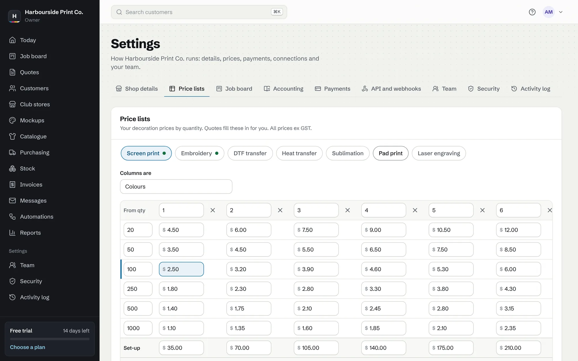578x361 pixels.
Task: Click the Choose a plan link
Action: (x=27, y=347)
